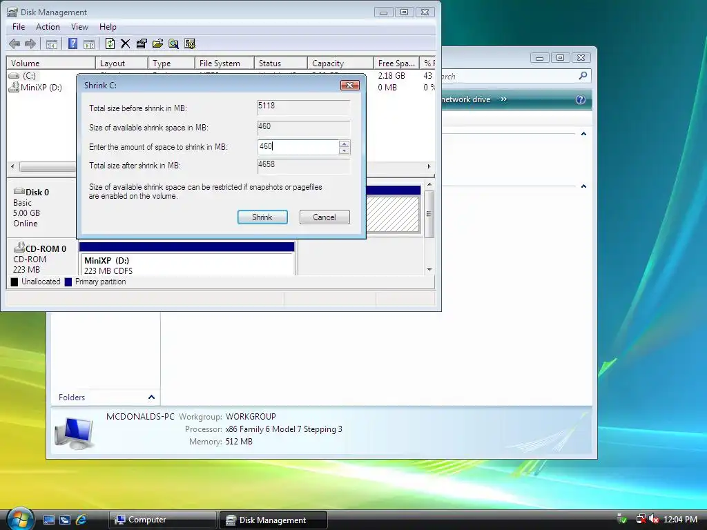The image size is (707, 530).
Task: Click the 2.18 GB free space cell
Action: pyautogui.click(x=391, y=76)
